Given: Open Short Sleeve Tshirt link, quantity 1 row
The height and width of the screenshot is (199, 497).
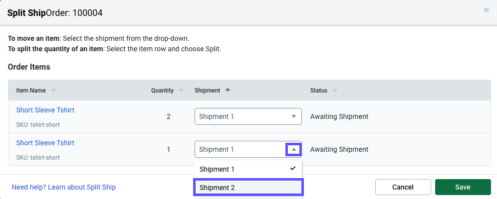Looking at the screenshot, I should tap(45, 143).
